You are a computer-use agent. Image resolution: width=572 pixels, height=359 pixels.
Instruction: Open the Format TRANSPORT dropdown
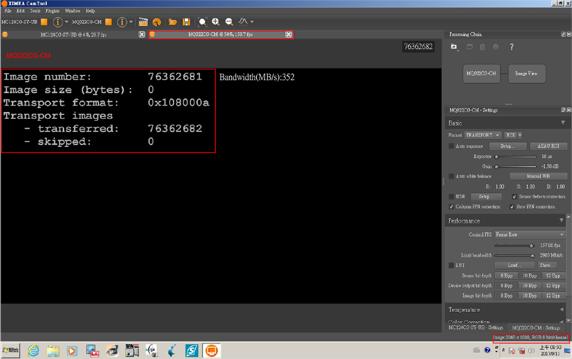coord(483,135)
